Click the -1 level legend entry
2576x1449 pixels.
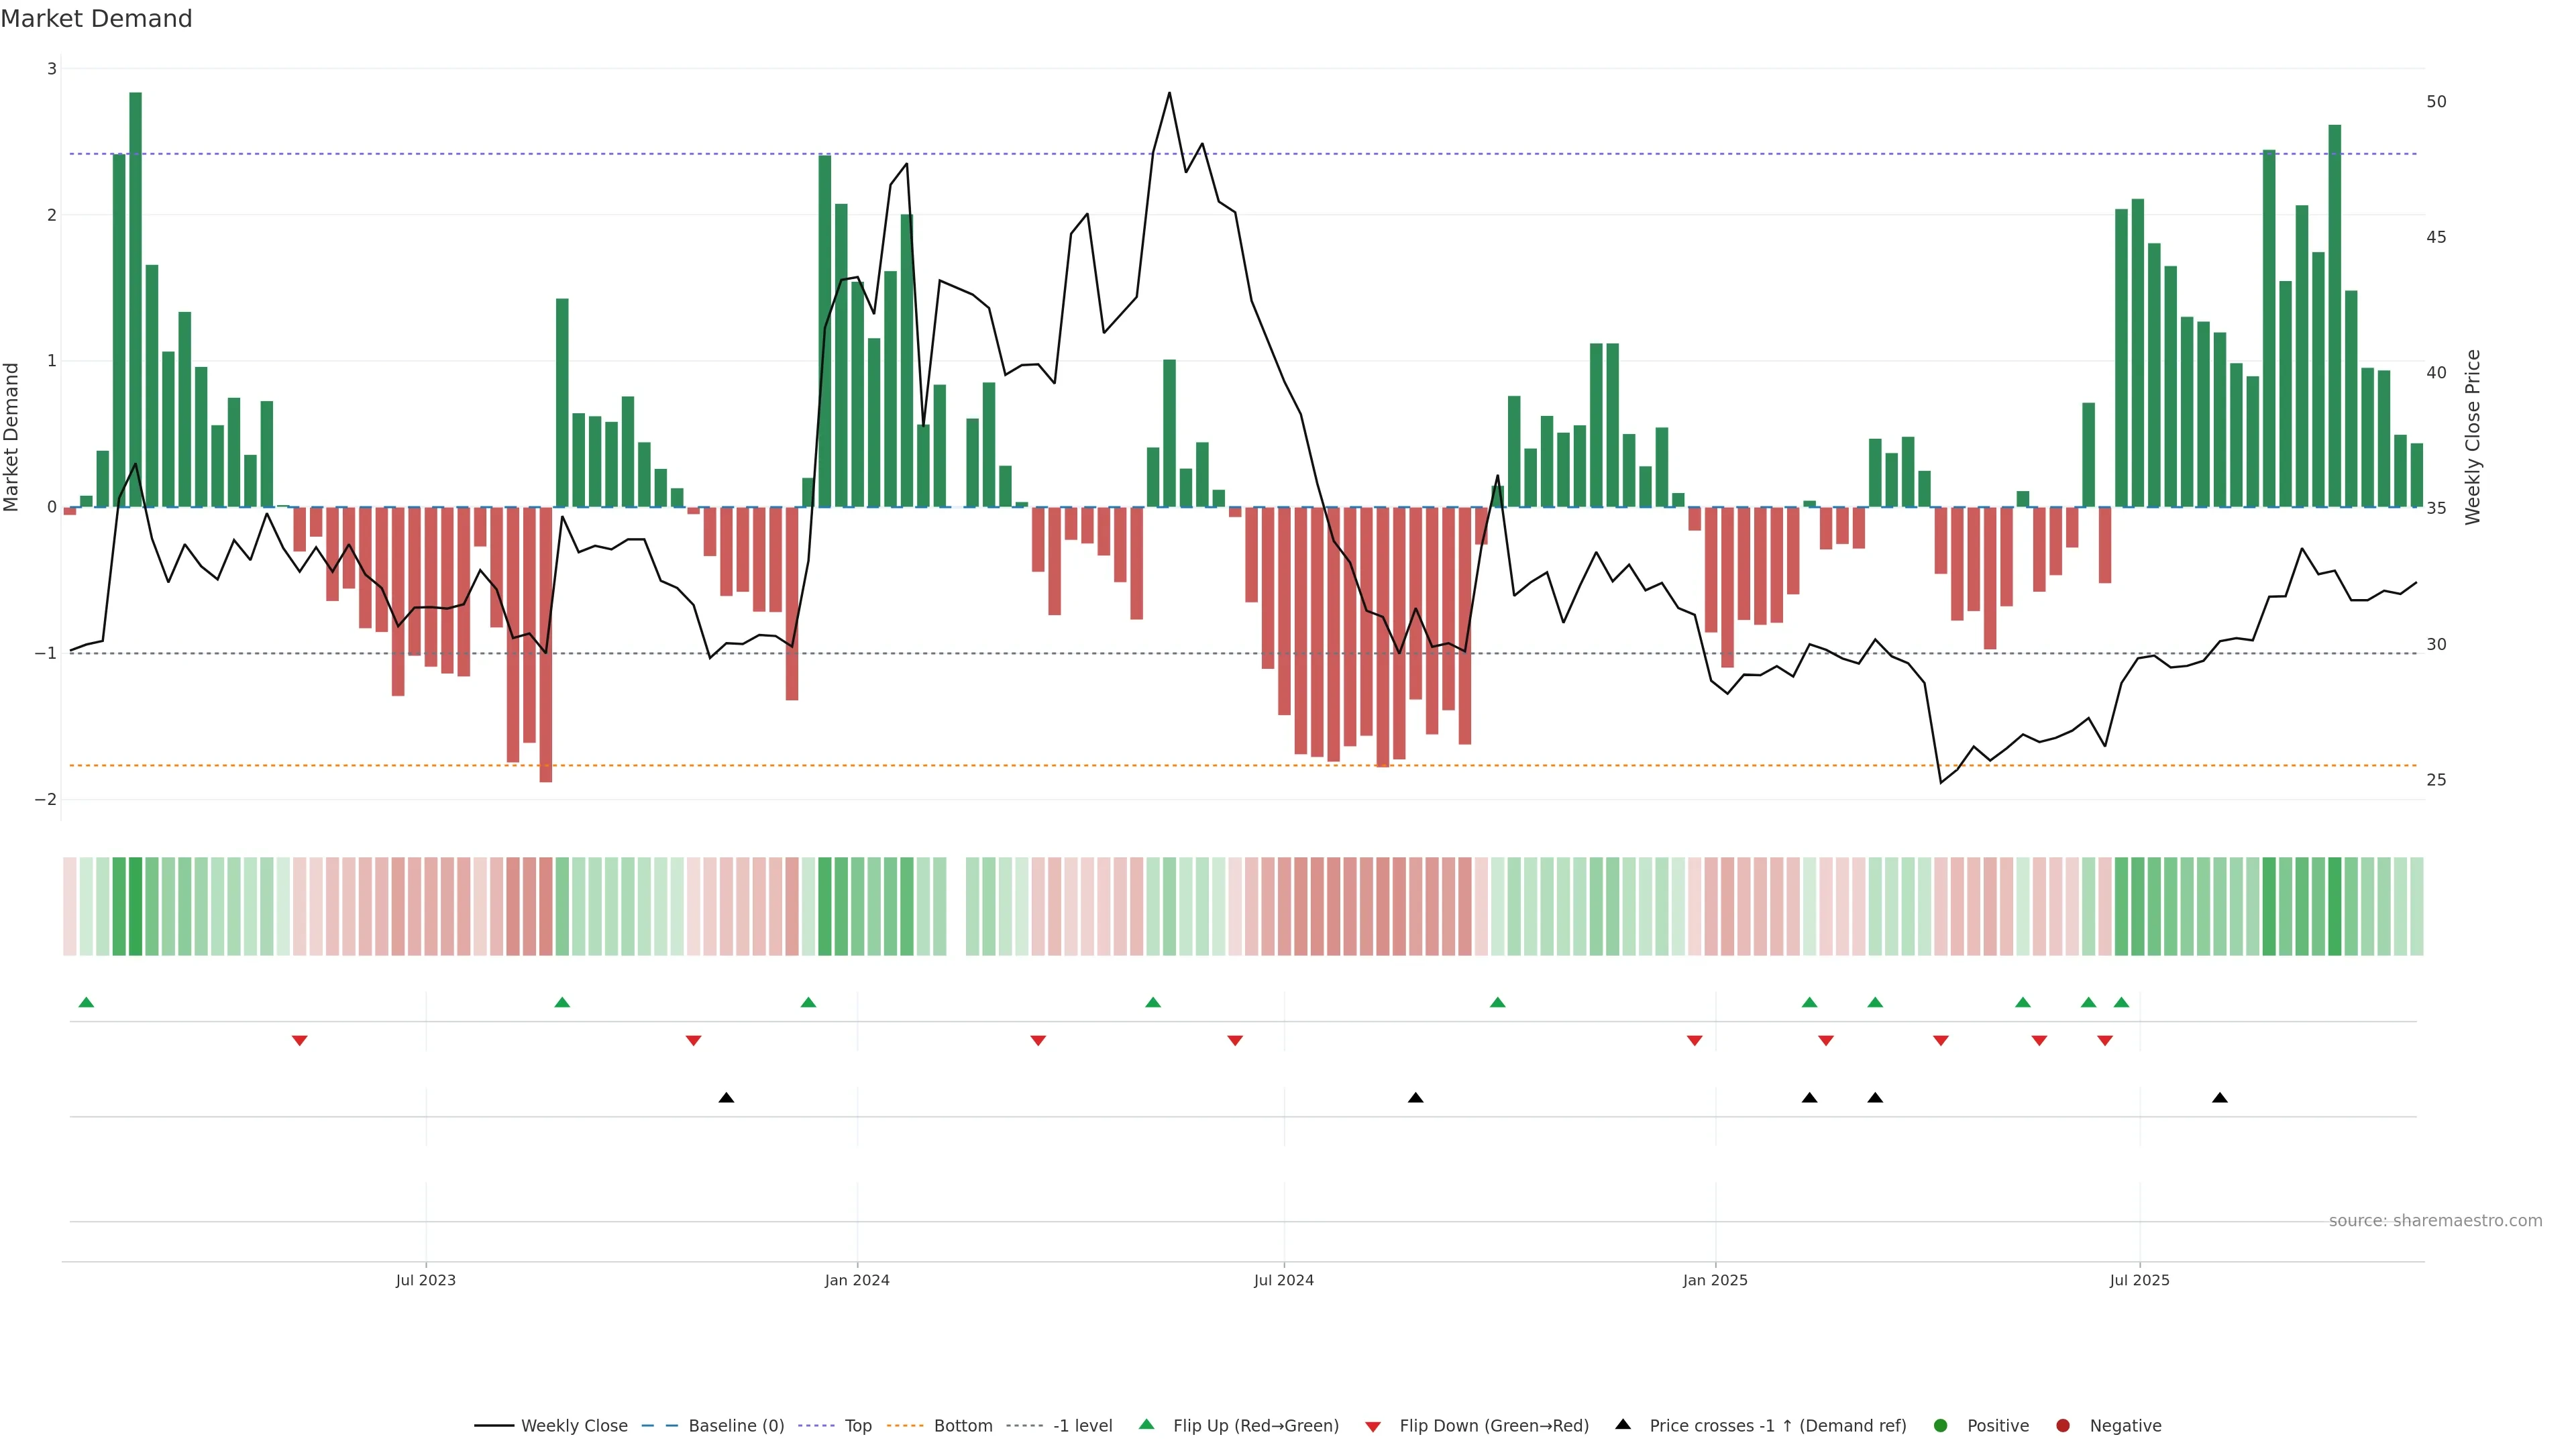pos(1082,1425)
